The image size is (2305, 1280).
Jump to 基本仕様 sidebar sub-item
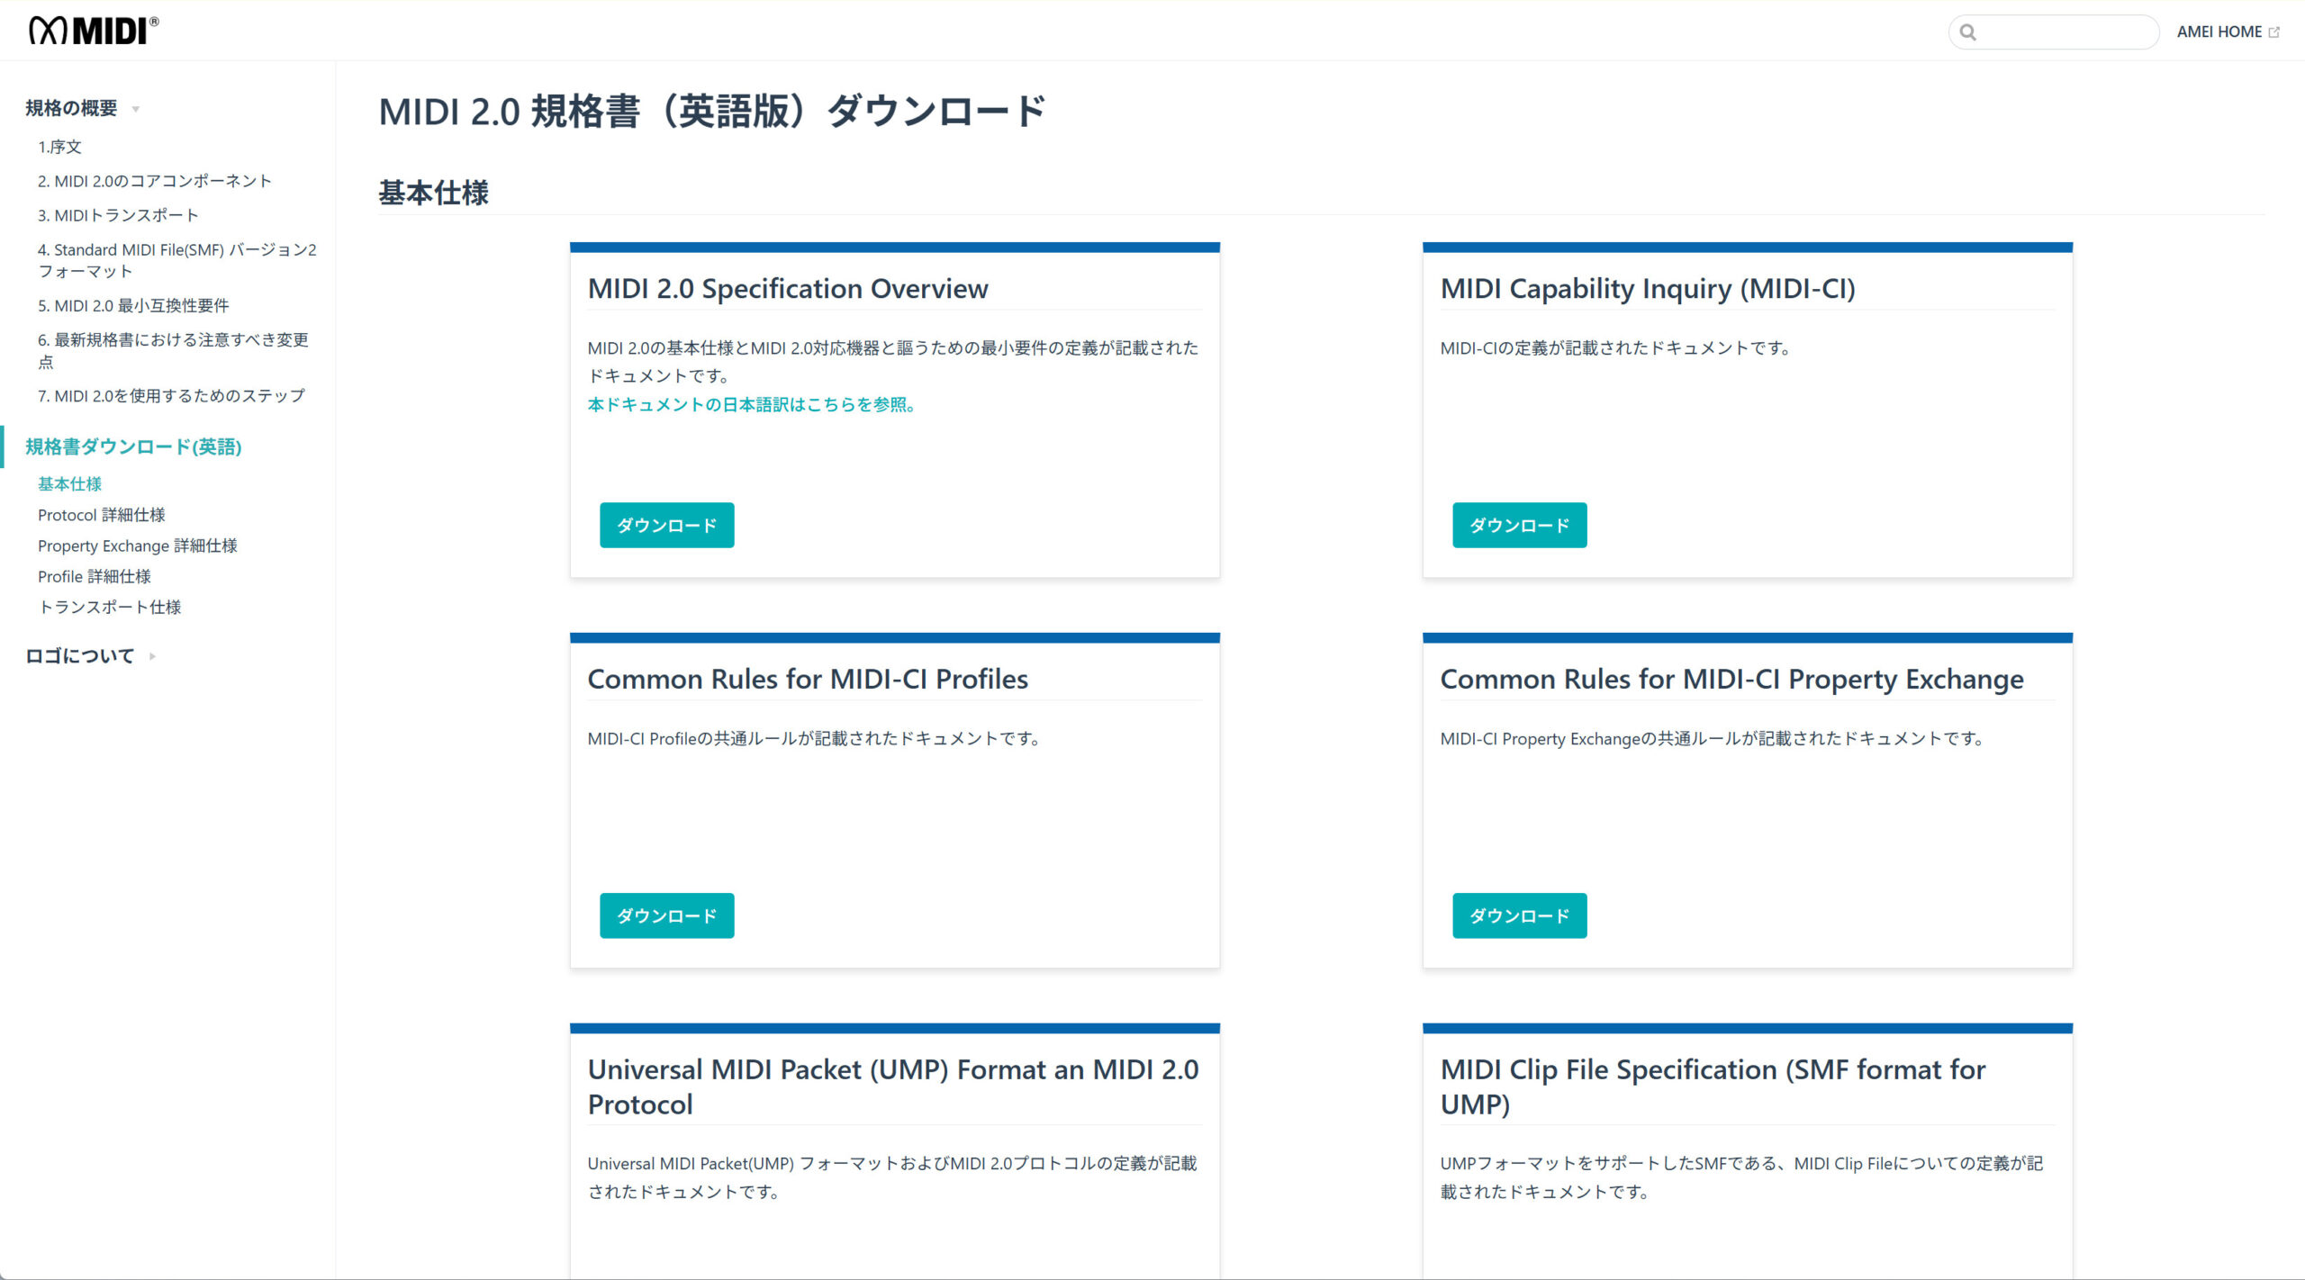[69, 484]
